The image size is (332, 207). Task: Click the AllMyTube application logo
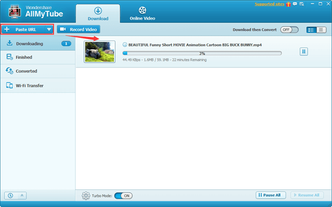tap(14, 12)
